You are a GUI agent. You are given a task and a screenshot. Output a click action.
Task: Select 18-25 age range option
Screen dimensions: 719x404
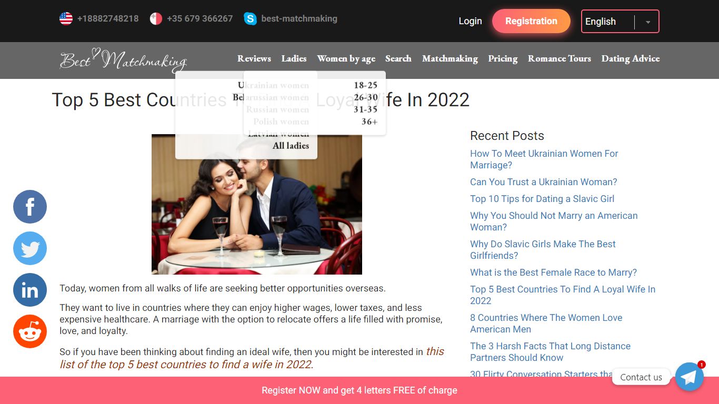(x=365, y=85)
